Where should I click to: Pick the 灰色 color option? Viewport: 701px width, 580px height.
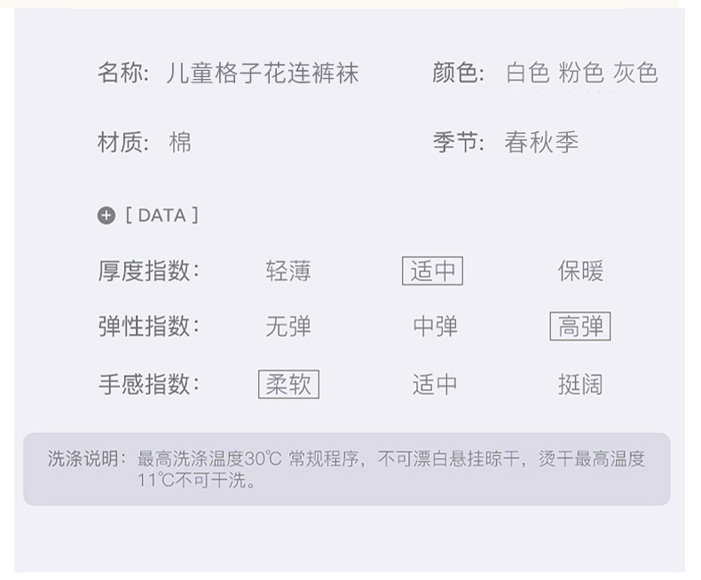click(x=635, y=73)
